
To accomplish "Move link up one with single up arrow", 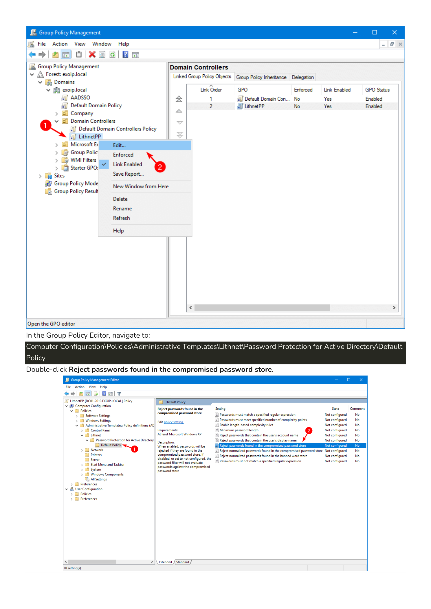I will pos(179,111).
